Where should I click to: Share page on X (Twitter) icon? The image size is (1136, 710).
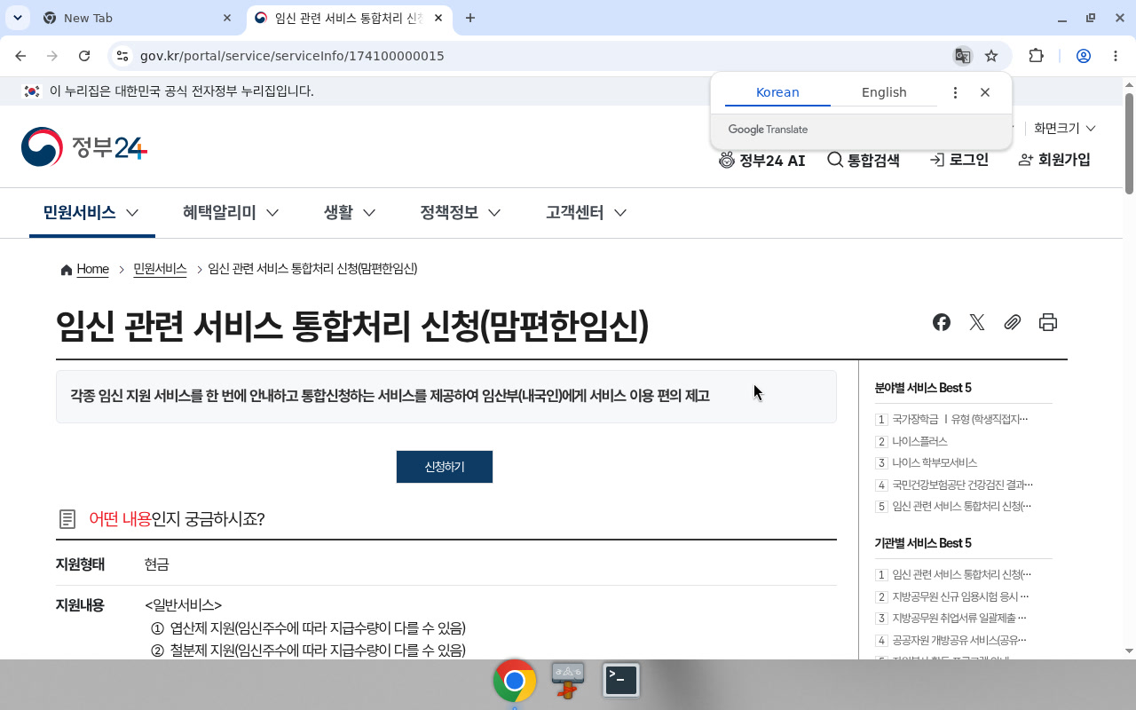pyautogui.click(x=977, y=322)
